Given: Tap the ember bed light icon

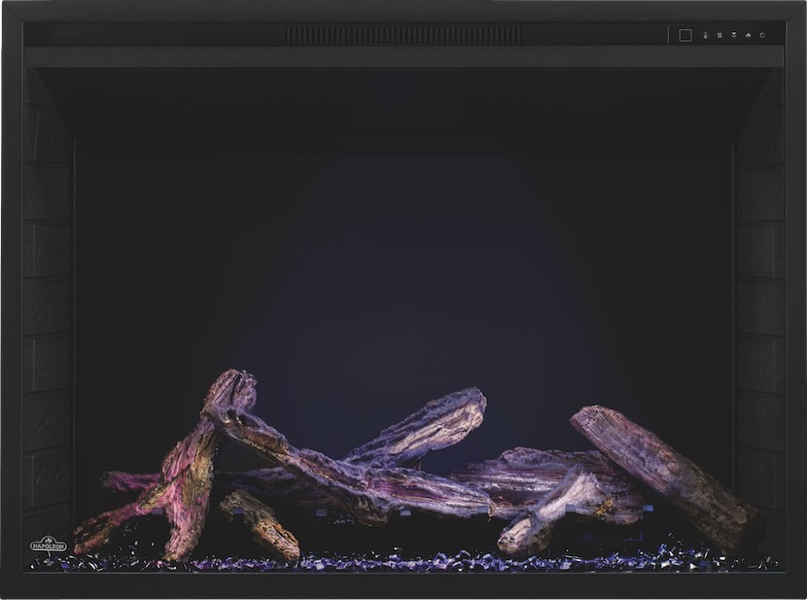Looking at the screenshot, I should click(734, 35).
